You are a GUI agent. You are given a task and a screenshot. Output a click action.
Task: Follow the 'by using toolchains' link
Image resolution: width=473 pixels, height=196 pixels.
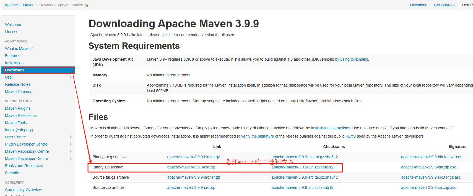[352, 59]
